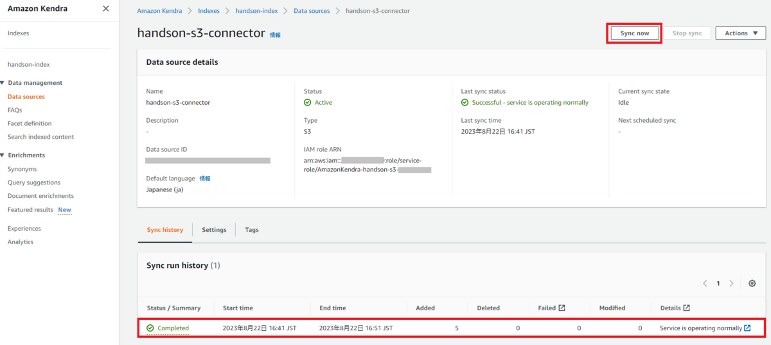771x345 pixels.
Task: Open Search indexed content in the sidebar
Action: point(40,137)
